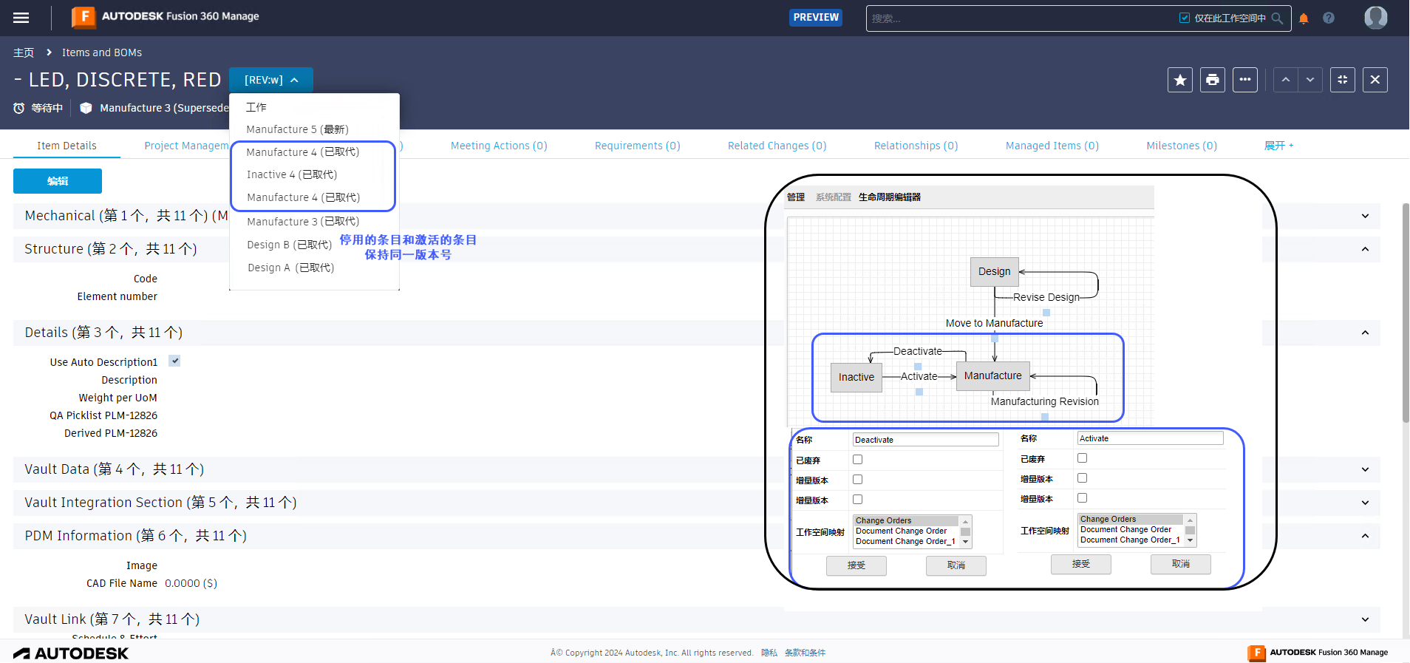
Task: Collapse the [REV:w] revision dropdown
Action: tap(271, 80)
